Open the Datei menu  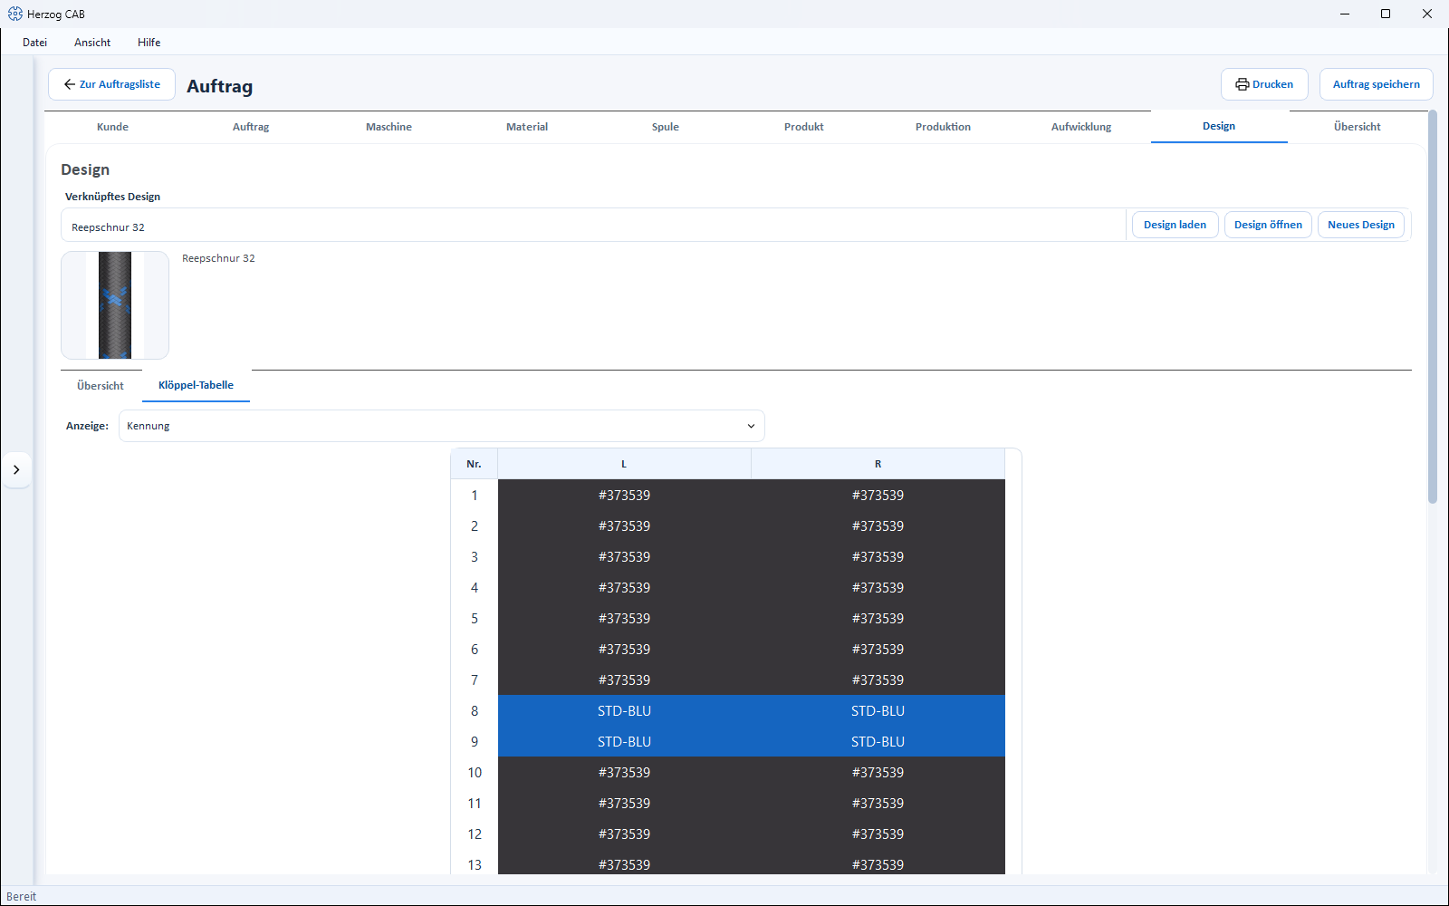pos(35,43)
